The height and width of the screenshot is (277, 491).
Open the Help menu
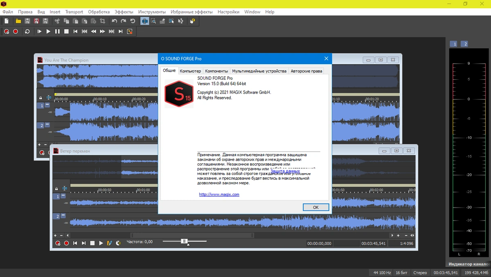270,12
